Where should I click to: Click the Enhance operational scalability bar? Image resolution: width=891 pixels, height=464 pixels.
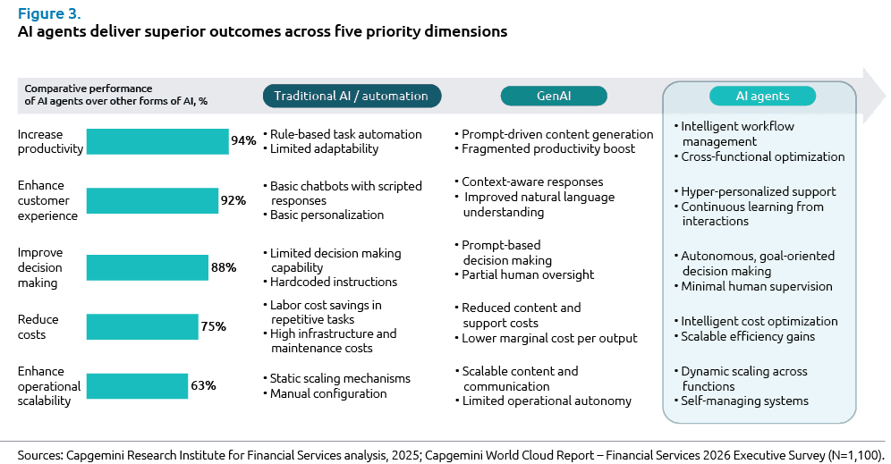(136, 386)
